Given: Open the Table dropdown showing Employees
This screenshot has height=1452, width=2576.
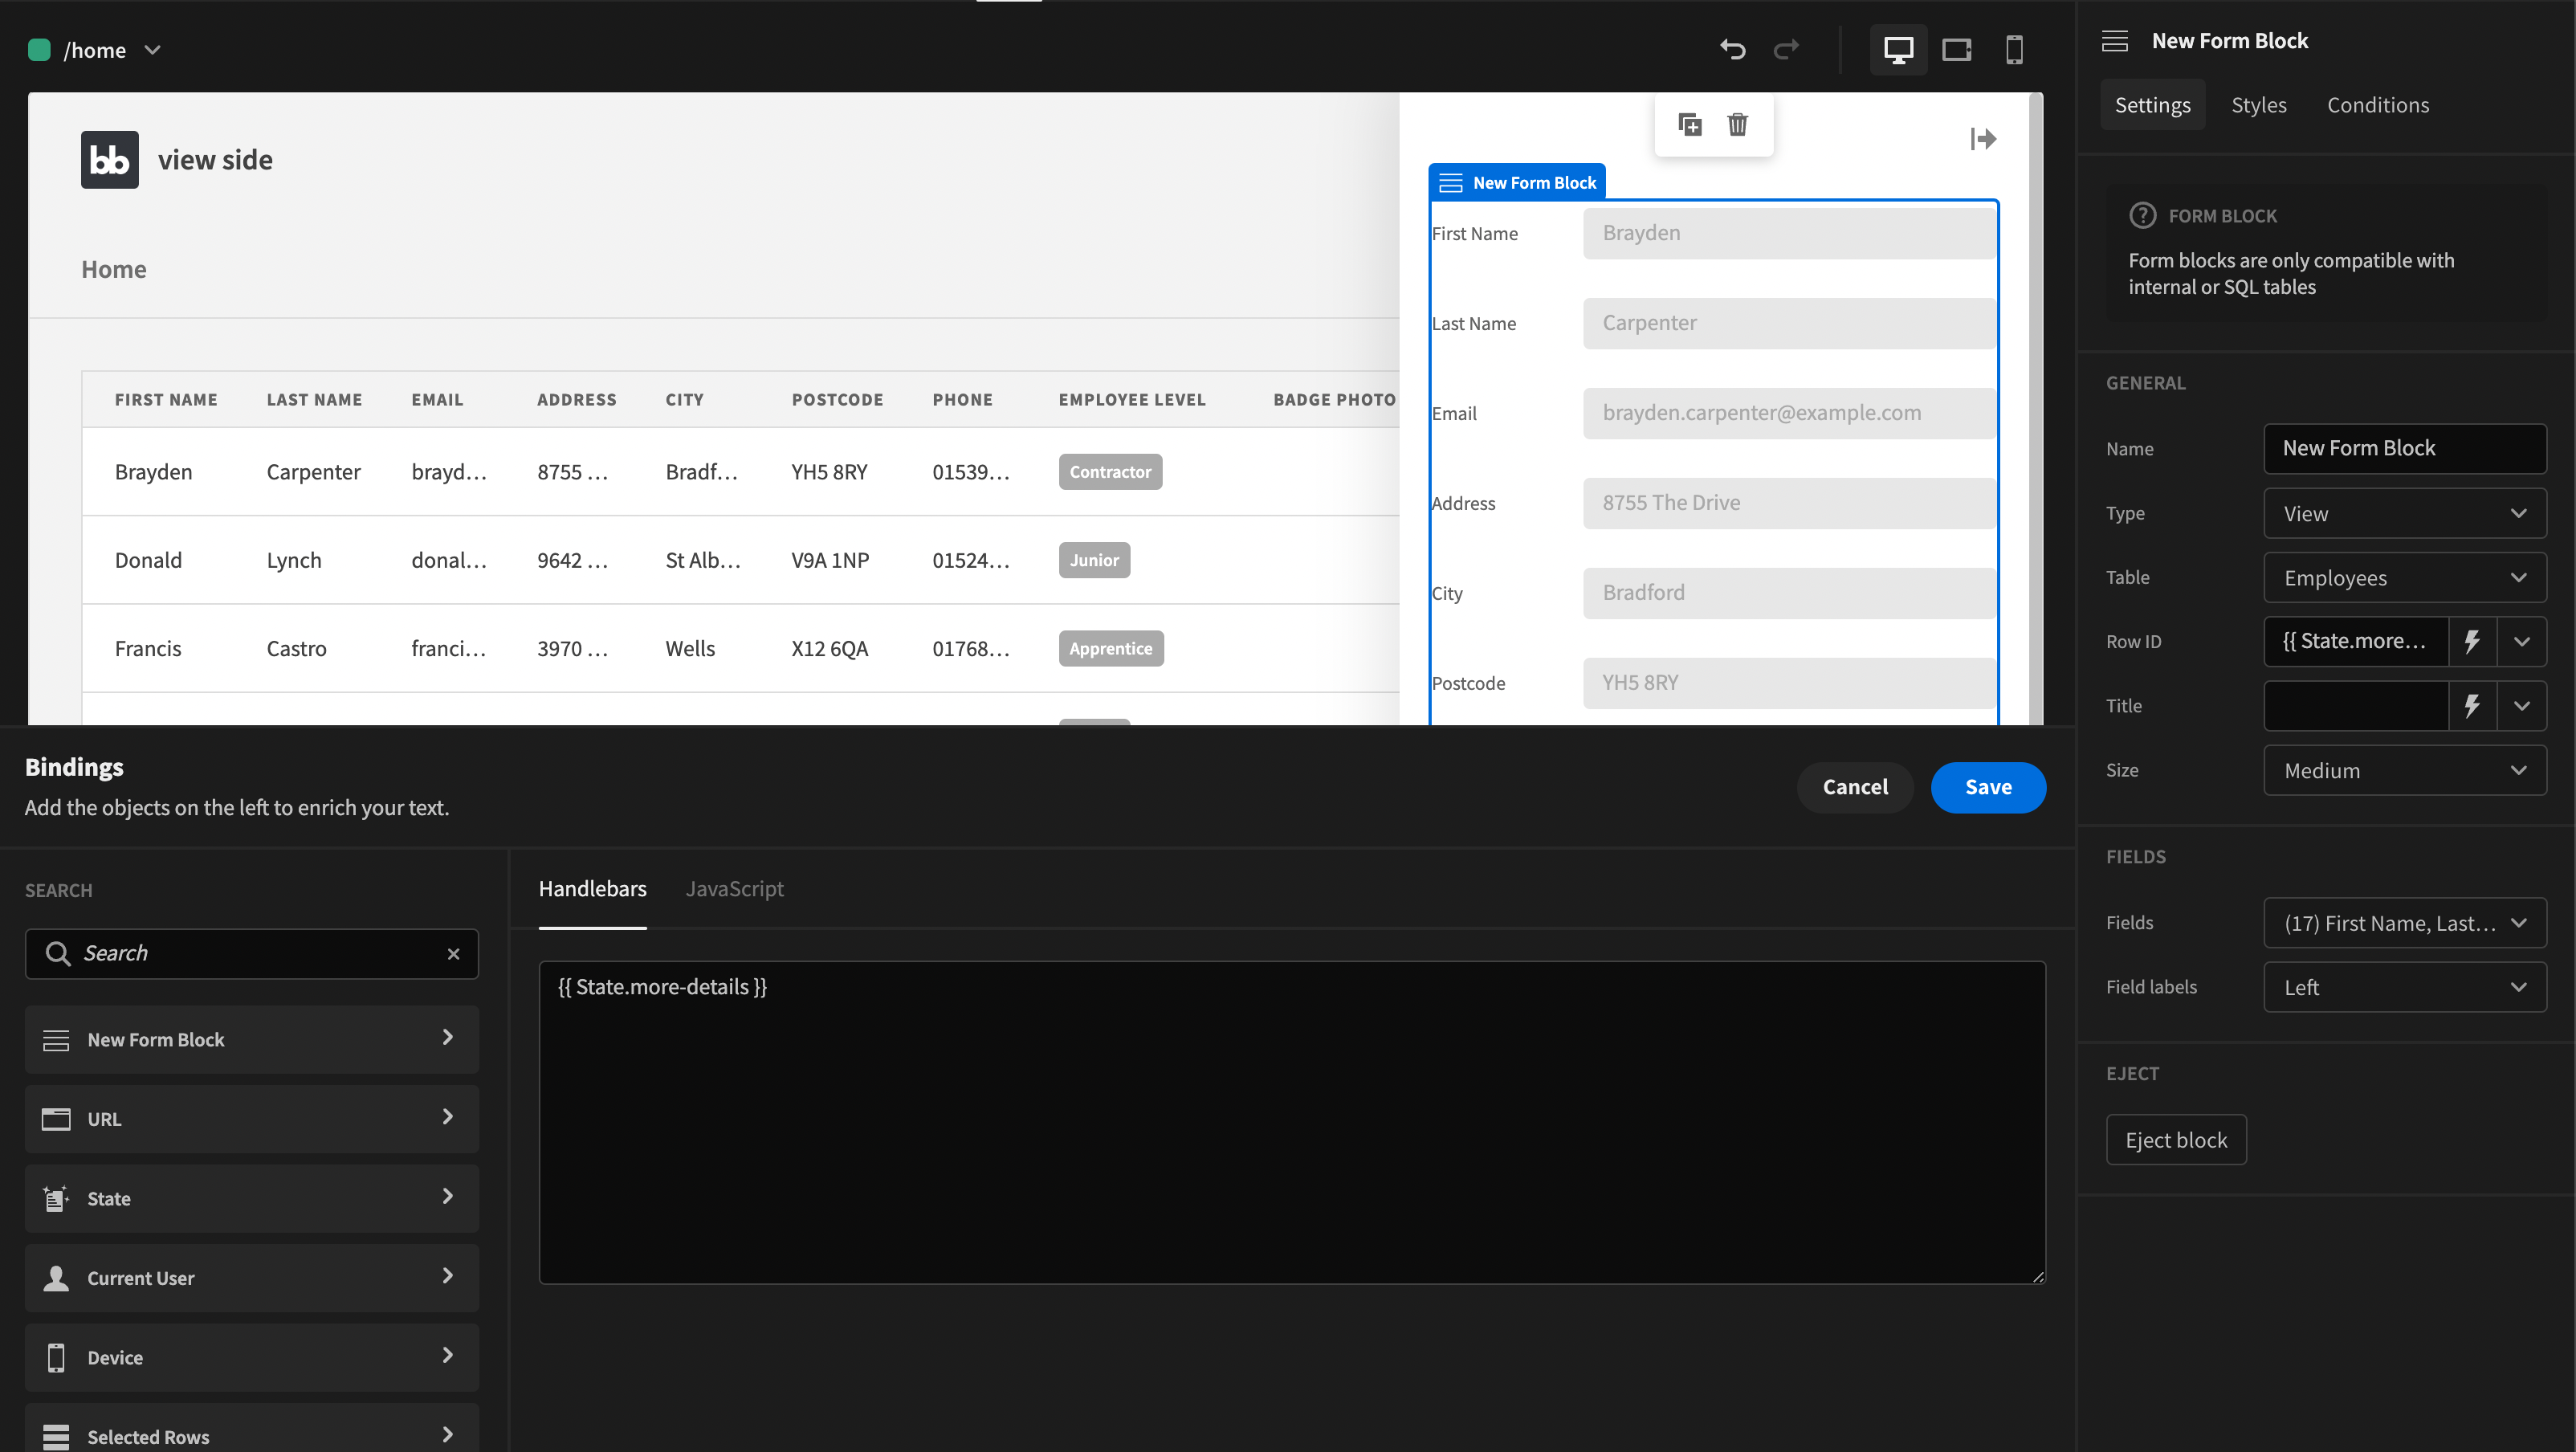Looking at the screenshot, I should tap(2404, 577).
